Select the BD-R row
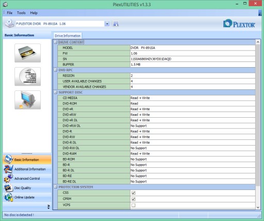This screenshot has width=264, height=221. (156, 165)
